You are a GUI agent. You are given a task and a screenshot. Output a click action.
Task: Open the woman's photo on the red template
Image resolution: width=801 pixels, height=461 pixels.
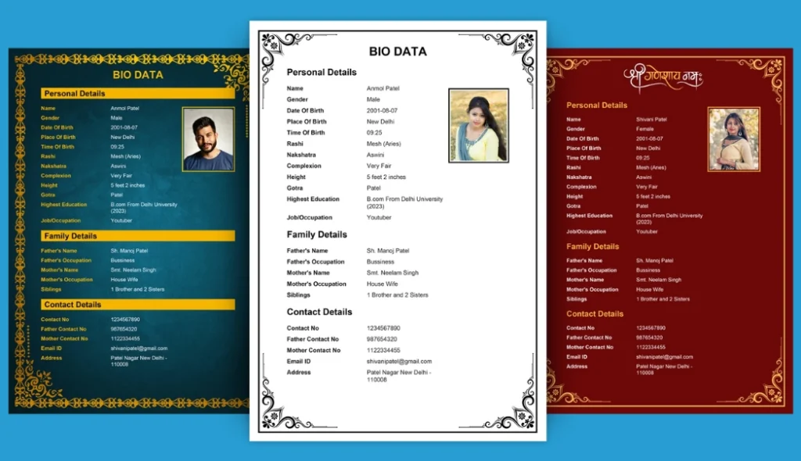pos(734,139)
